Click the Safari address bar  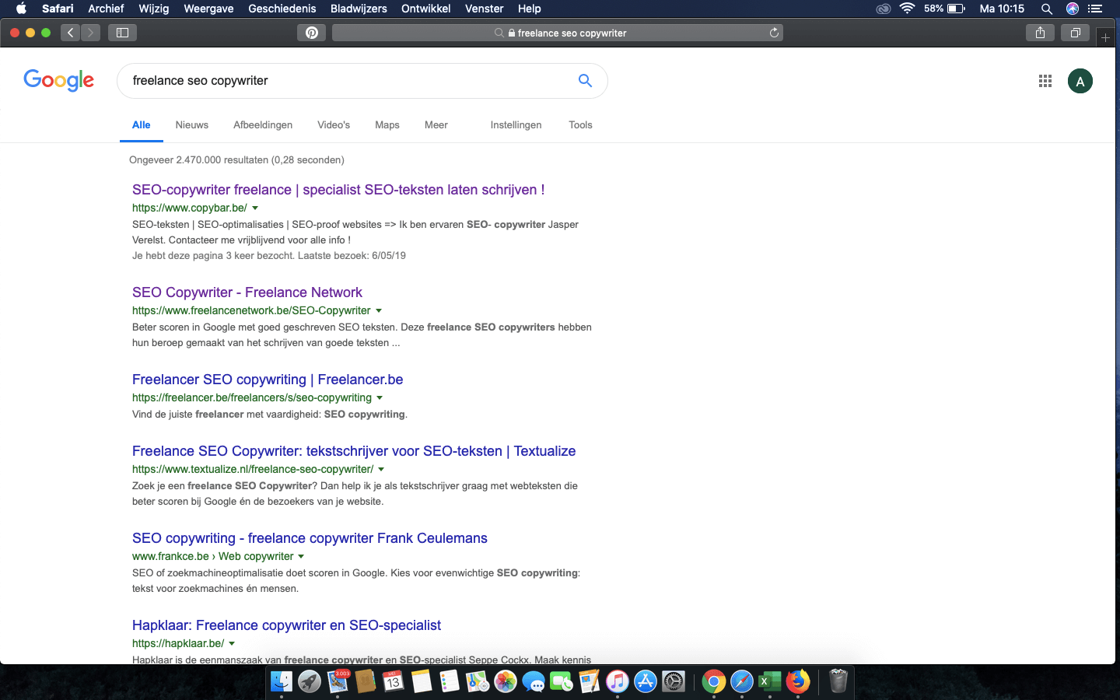(x=557, y=33)
